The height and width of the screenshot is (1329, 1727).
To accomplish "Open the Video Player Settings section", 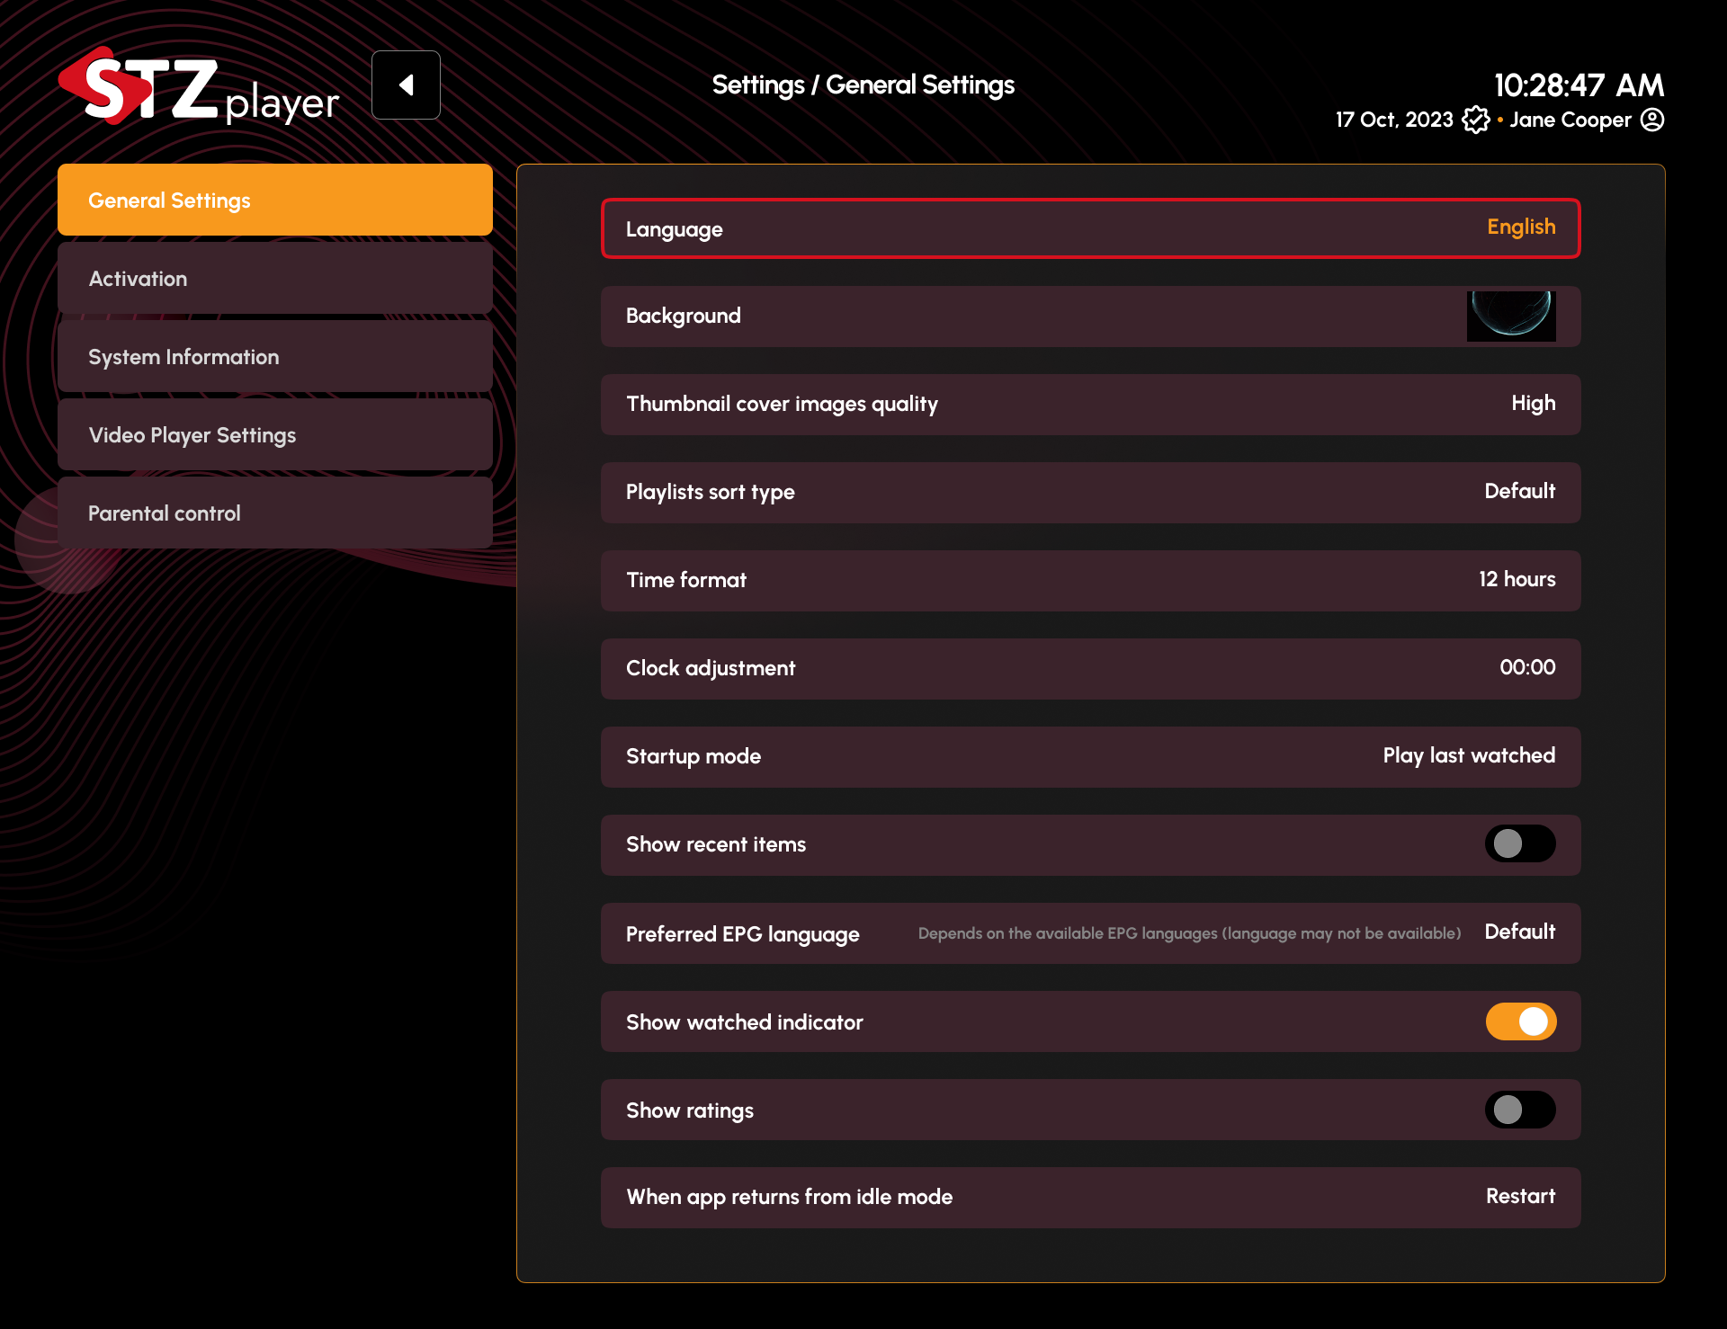I will coord(275,434).
